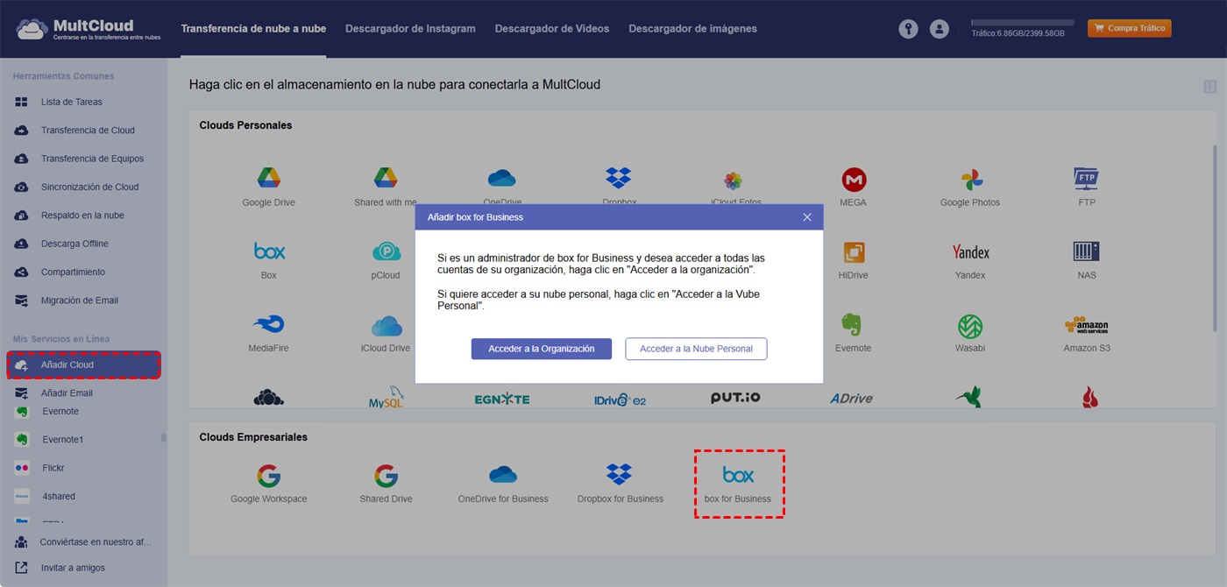
Task: Choose the Google Photos icon
Action: click(969, 180)
